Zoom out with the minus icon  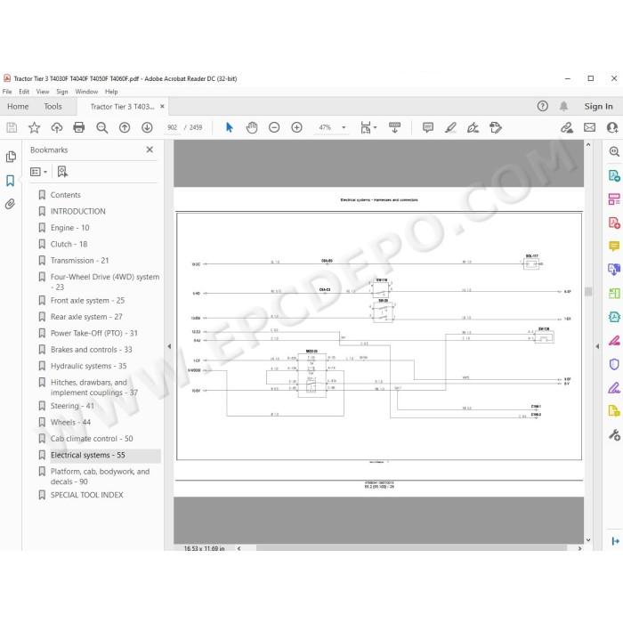click(x=274, y=127)
